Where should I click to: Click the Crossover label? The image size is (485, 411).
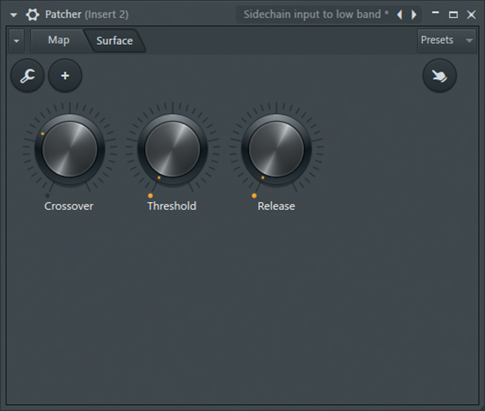69,206
